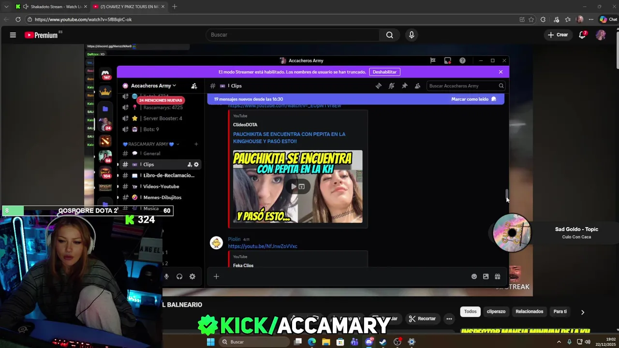Select Para ti filter chip

[x=560, y=312]
